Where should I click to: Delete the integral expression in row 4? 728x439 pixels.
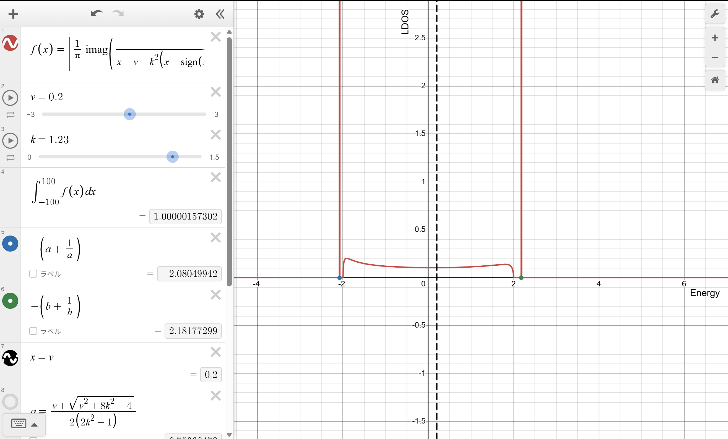coord(216,177)
